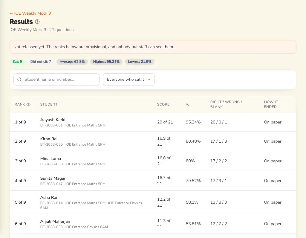The height and width of the screenshot is (238, 306).
Task: Click the 'Lowest 21.9%' chip
Action: tap(140, 62)
